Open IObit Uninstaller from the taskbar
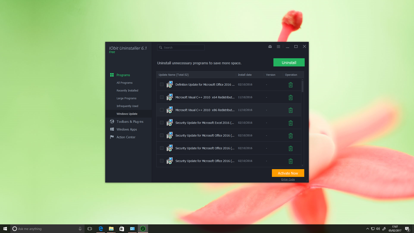 pyautogui.click(x=143, y=229)
